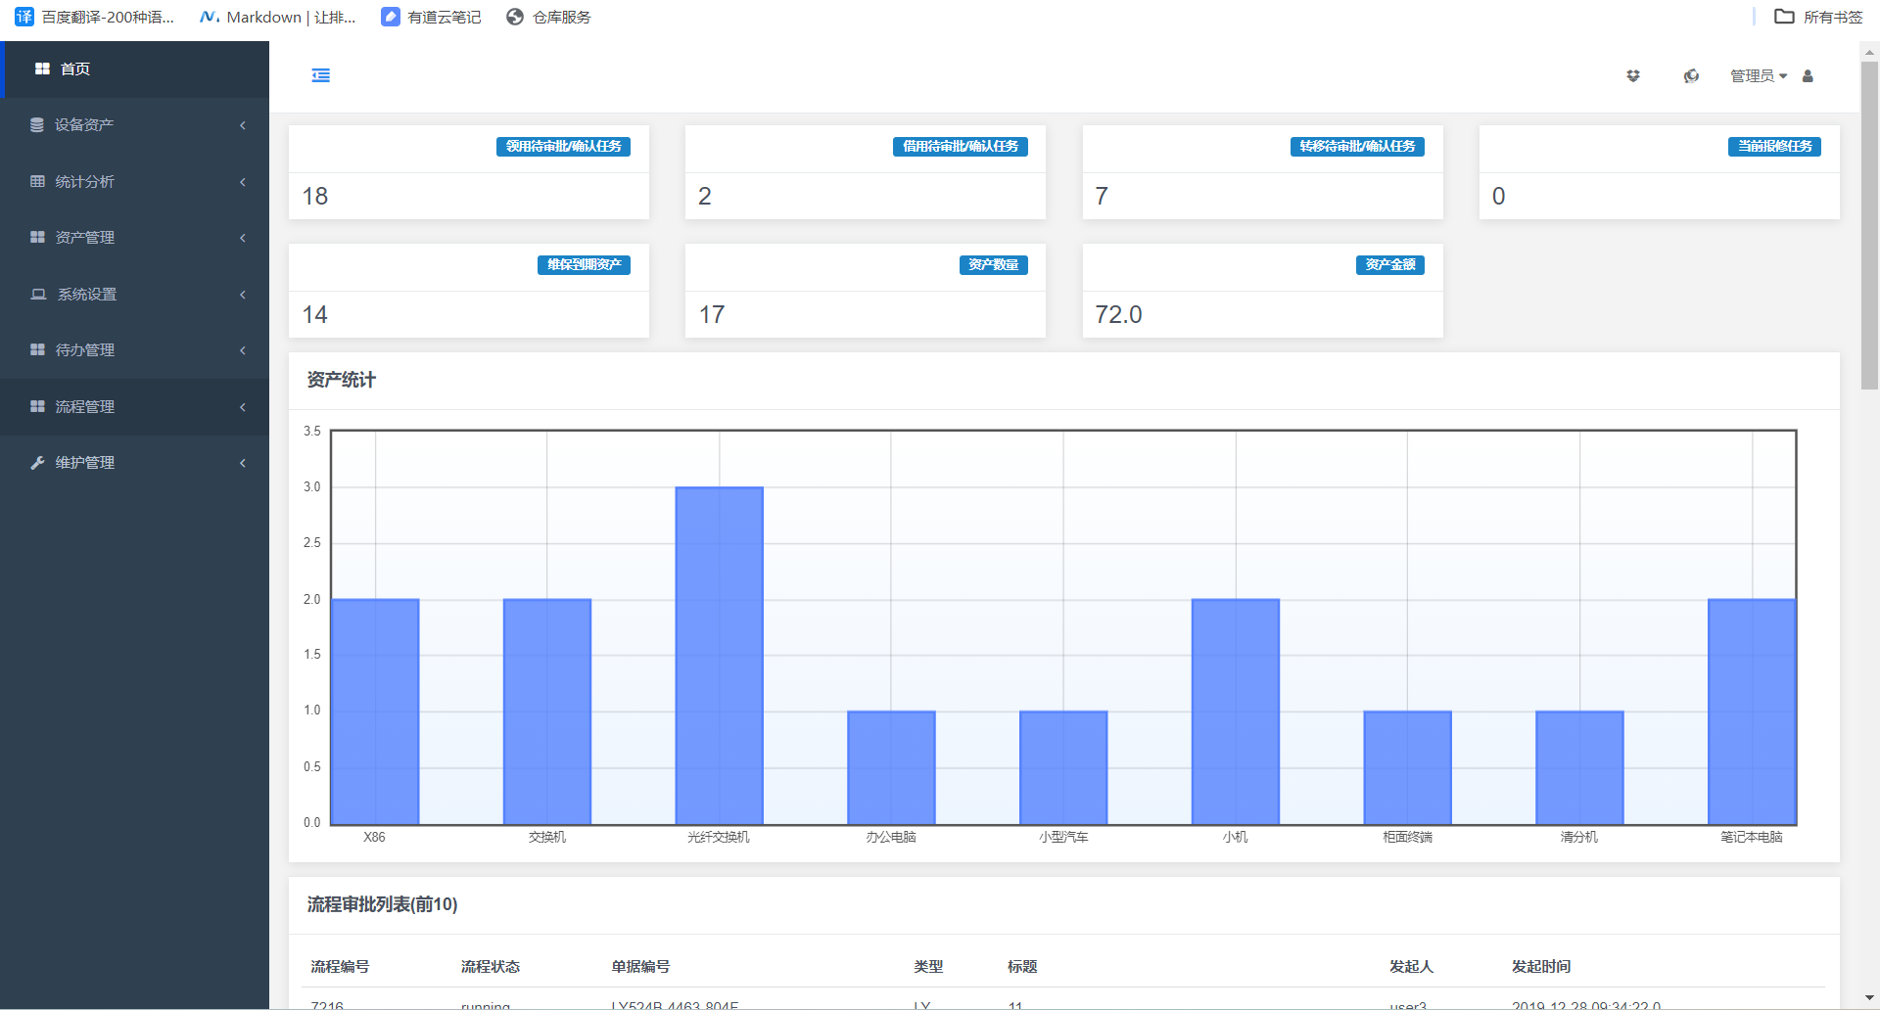Click 领用待审批/确认任务 badge
Image resolution: width=1880 pixels, height=1010 pixels.
563,146
